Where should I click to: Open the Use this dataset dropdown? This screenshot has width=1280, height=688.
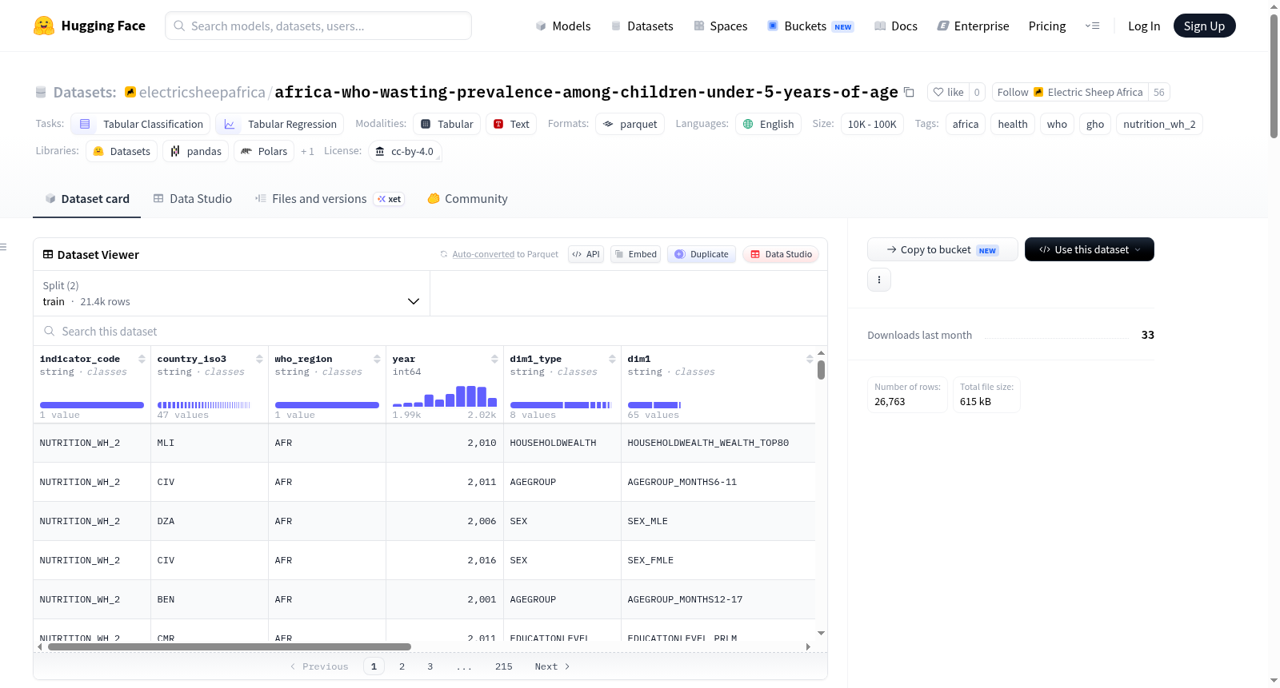pyautogui.click(x=1090, y=249)
